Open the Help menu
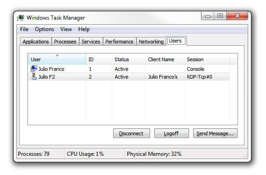 tap(84, 29)
